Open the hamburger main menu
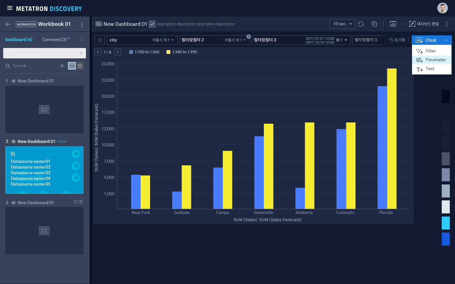Image resolution: width=455 pixels, height=284 pixels. click(x=10, y=8)
